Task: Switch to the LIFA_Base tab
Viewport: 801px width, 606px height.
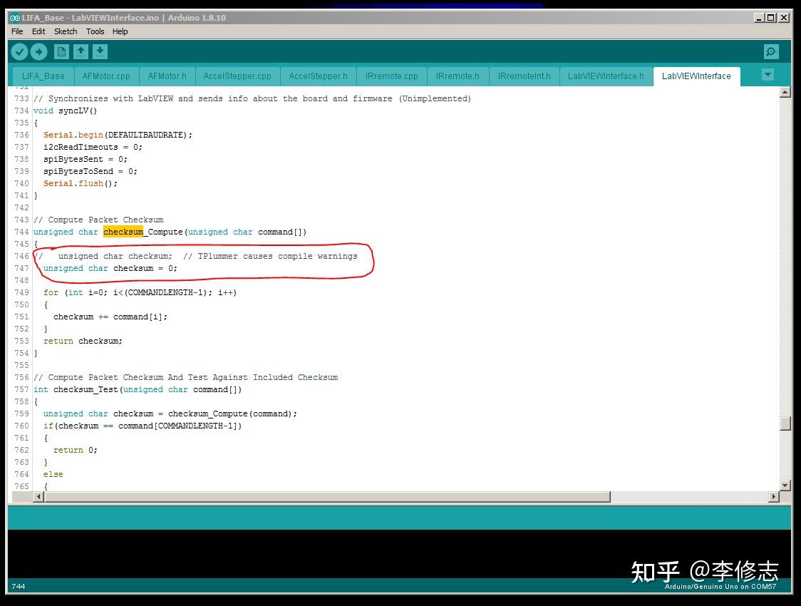Action: 42,76
